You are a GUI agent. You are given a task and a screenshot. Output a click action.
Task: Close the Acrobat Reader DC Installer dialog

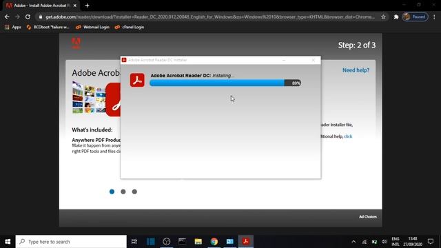tap(314, 60)
